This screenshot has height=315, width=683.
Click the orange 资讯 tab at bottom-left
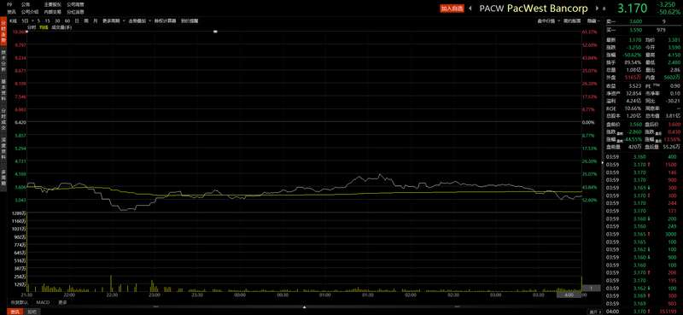click(15, 312)
